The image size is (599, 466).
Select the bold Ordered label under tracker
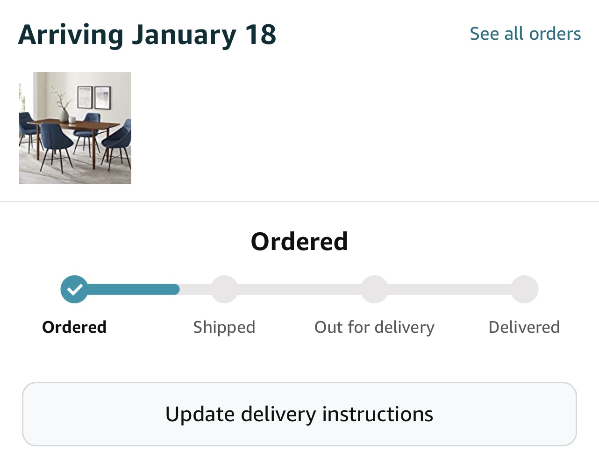pyautogui.click(x=74, y=327)
